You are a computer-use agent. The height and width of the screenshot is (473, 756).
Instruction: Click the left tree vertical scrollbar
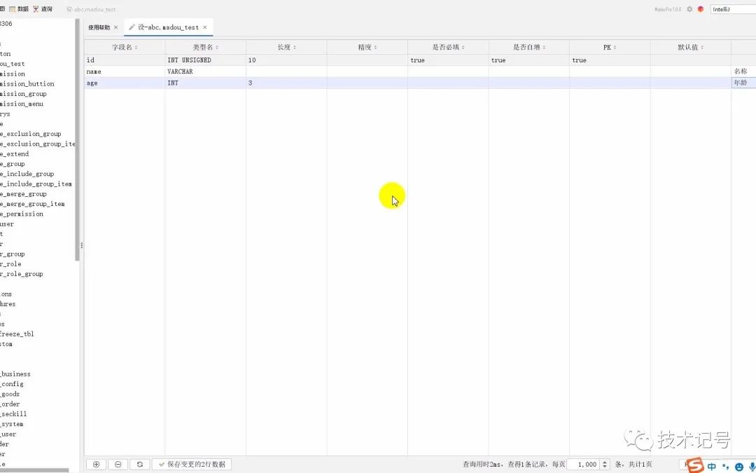tap(77, 140)
